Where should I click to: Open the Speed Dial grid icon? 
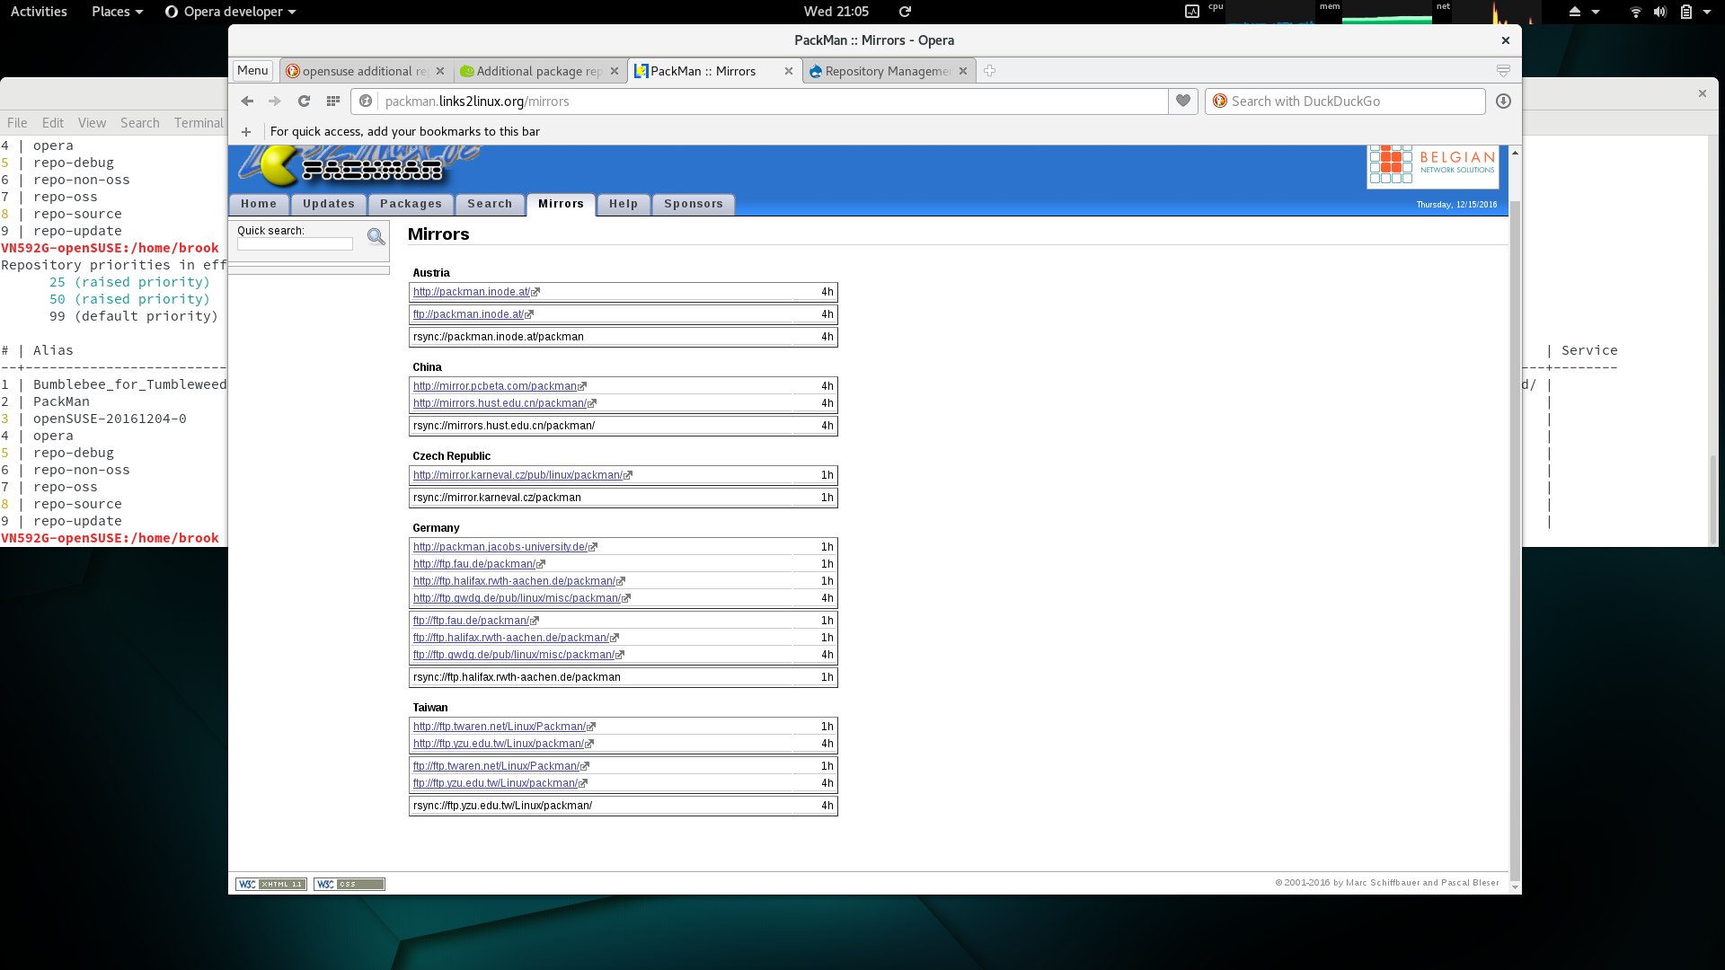[x=333, y=101]
